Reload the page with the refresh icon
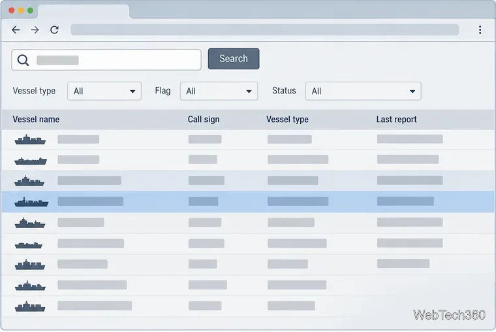This screenshot has width=496, height=332. click(x=54, y=30)
